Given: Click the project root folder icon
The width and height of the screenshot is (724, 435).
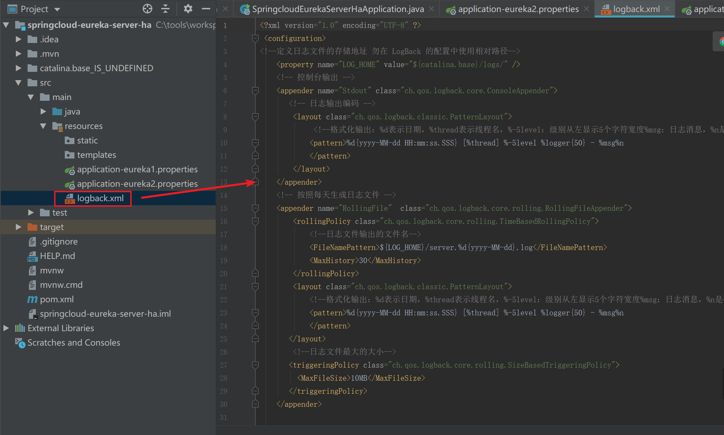Looking at the screenshot, I should coord(20,25).
